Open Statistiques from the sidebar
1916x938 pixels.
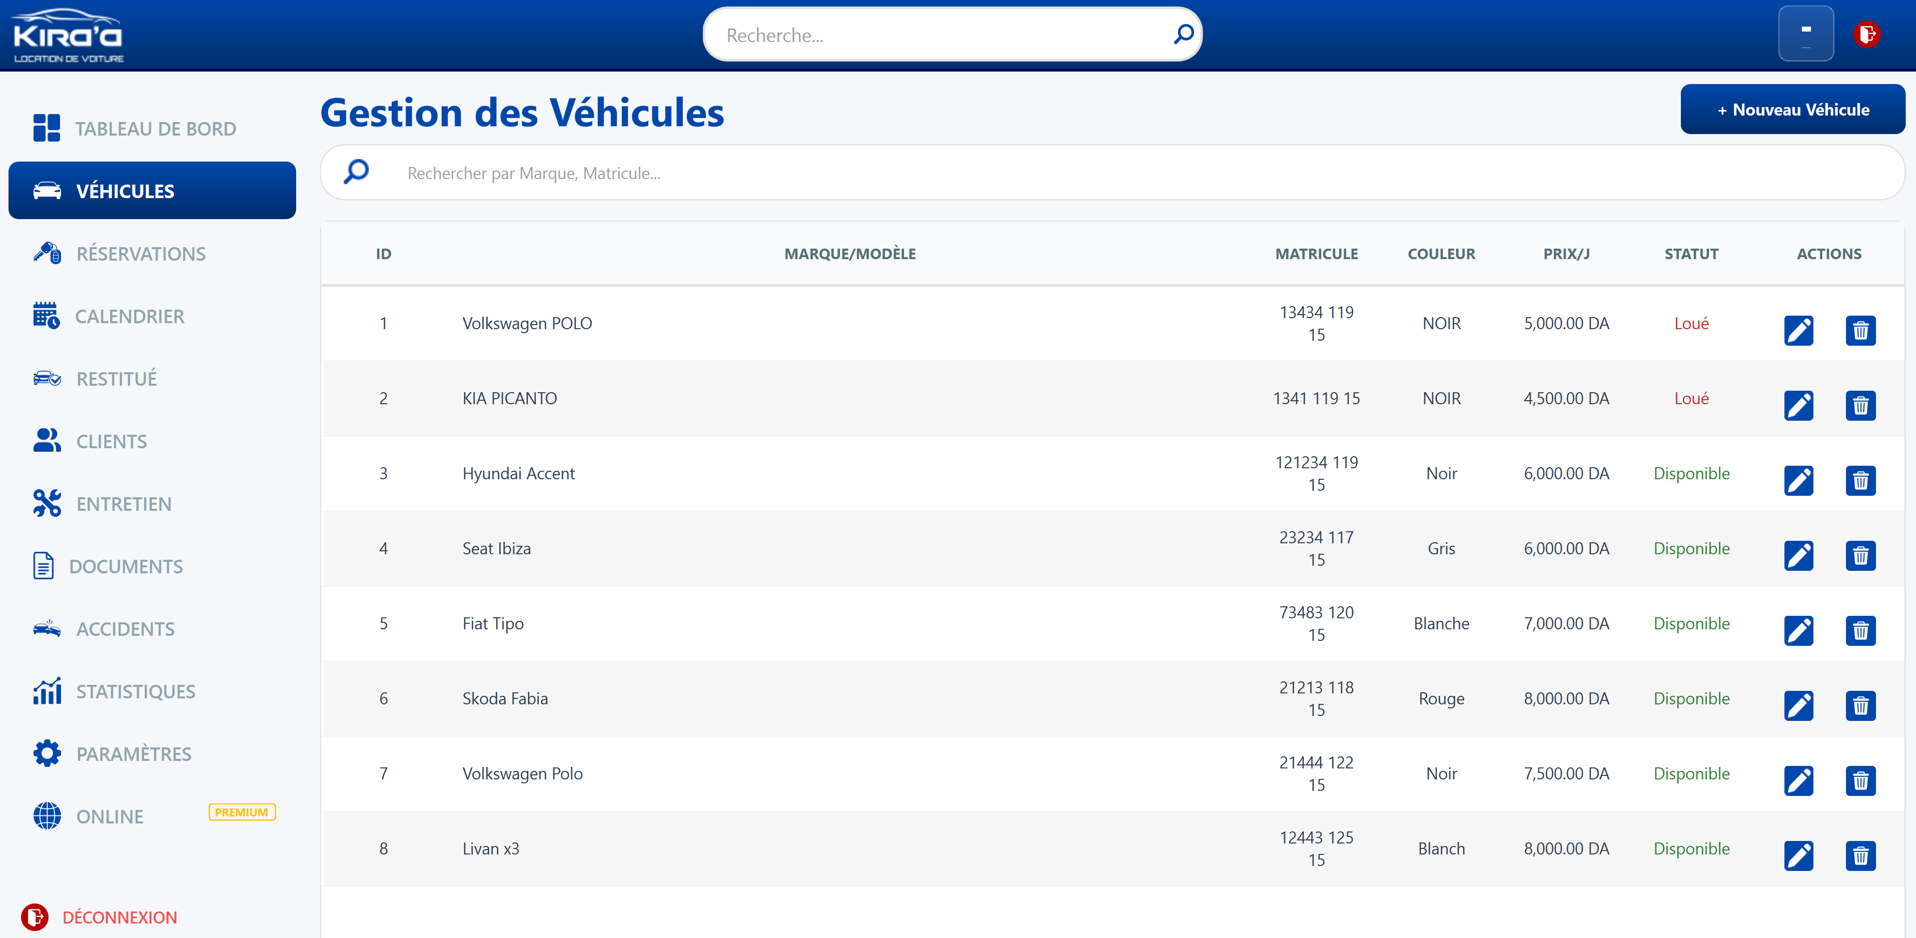pos(152,691)
